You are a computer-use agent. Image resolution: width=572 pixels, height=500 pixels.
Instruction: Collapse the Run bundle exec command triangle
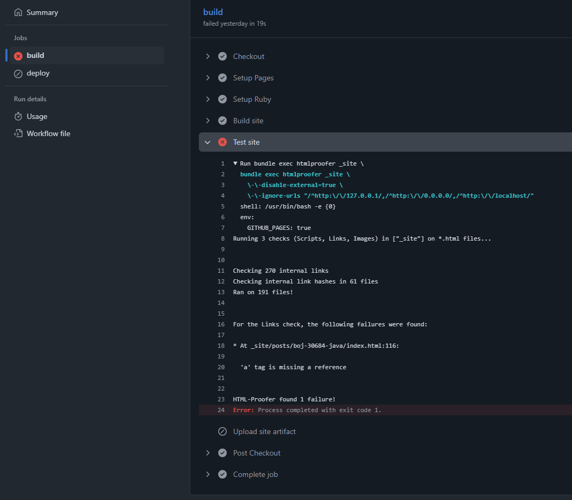click(x=235, y=163)
